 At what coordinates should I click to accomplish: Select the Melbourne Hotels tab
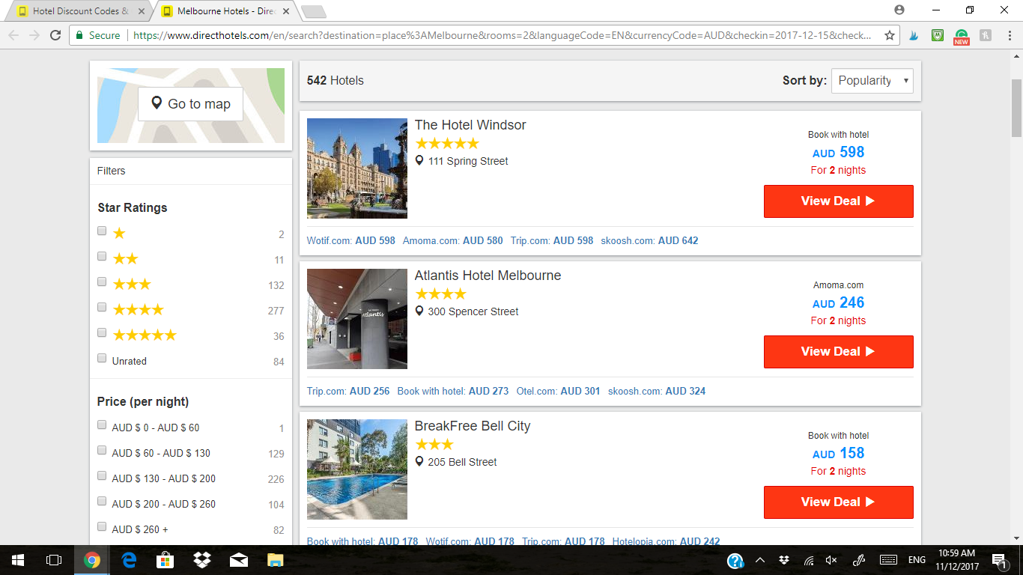click(225, 11)
